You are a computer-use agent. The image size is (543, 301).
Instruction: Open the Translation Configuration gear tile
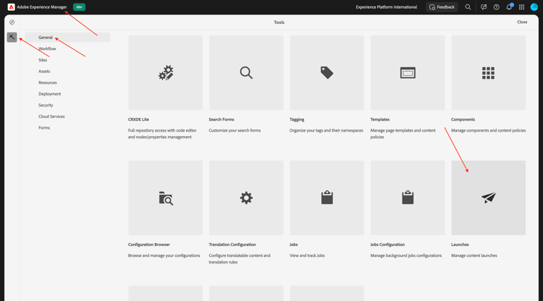[246, 198]
